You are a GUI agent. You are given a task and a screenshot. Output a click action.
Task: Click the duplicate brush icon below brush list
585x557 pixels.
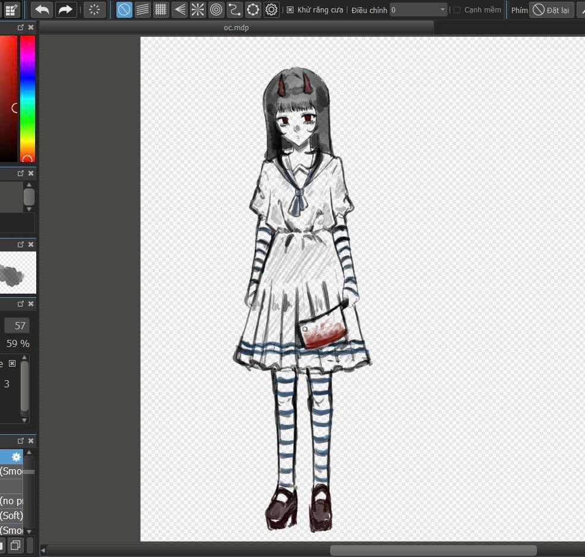[15, 546]
